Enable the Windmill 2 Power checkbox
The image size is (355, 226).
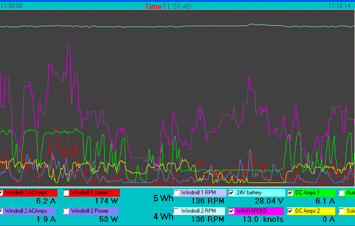67,211
